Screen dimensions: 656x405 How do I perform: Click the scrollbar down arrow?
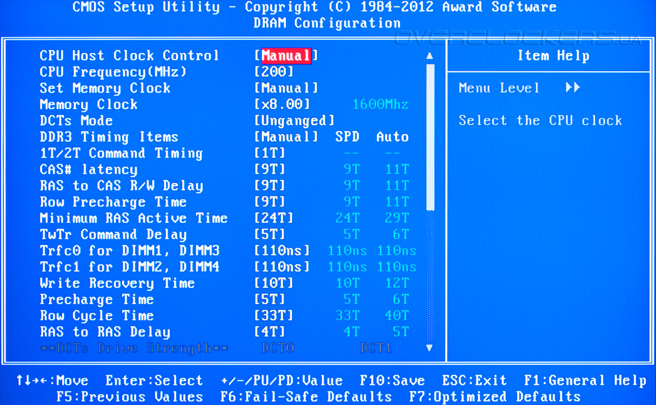click(x=430, y=348)
